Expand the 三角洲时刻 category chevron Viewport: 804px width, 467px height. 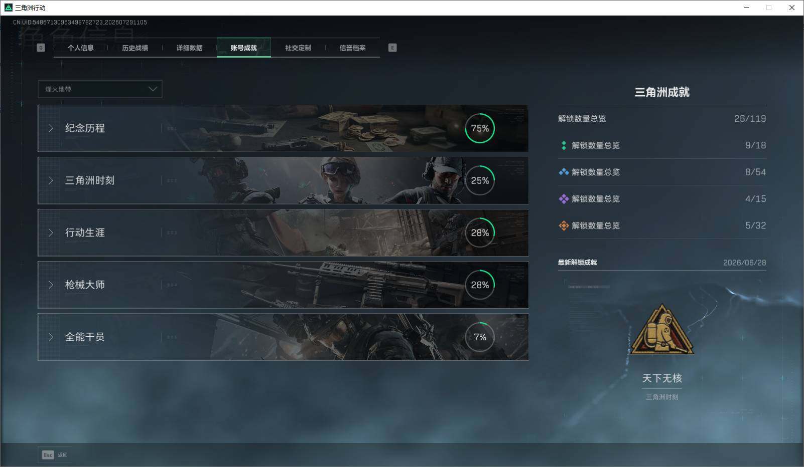click(51, 180)
